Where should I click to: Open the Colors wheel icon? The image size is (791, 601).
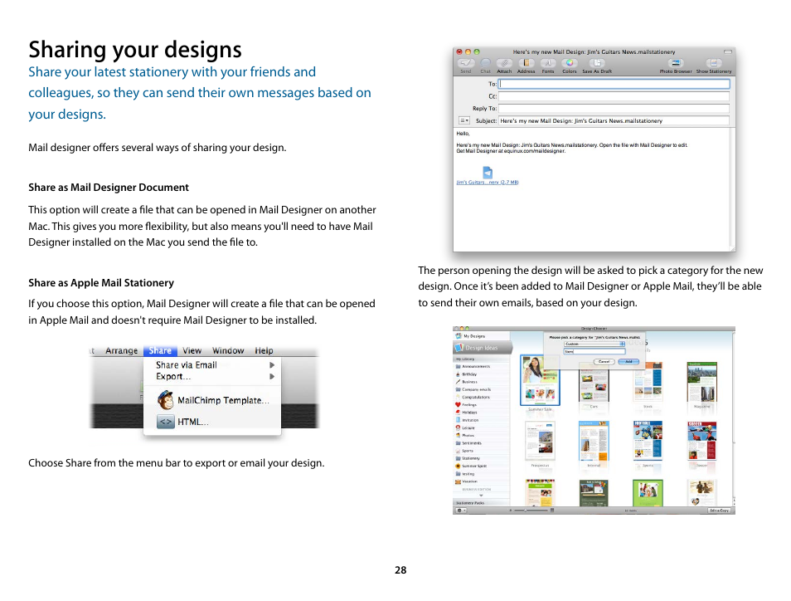pos(570,63)
